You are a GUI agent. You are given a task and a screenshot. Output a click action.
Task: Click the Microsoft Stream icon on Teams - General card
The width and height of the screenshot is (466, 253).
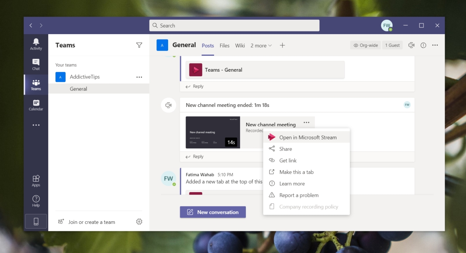[196, 70]
